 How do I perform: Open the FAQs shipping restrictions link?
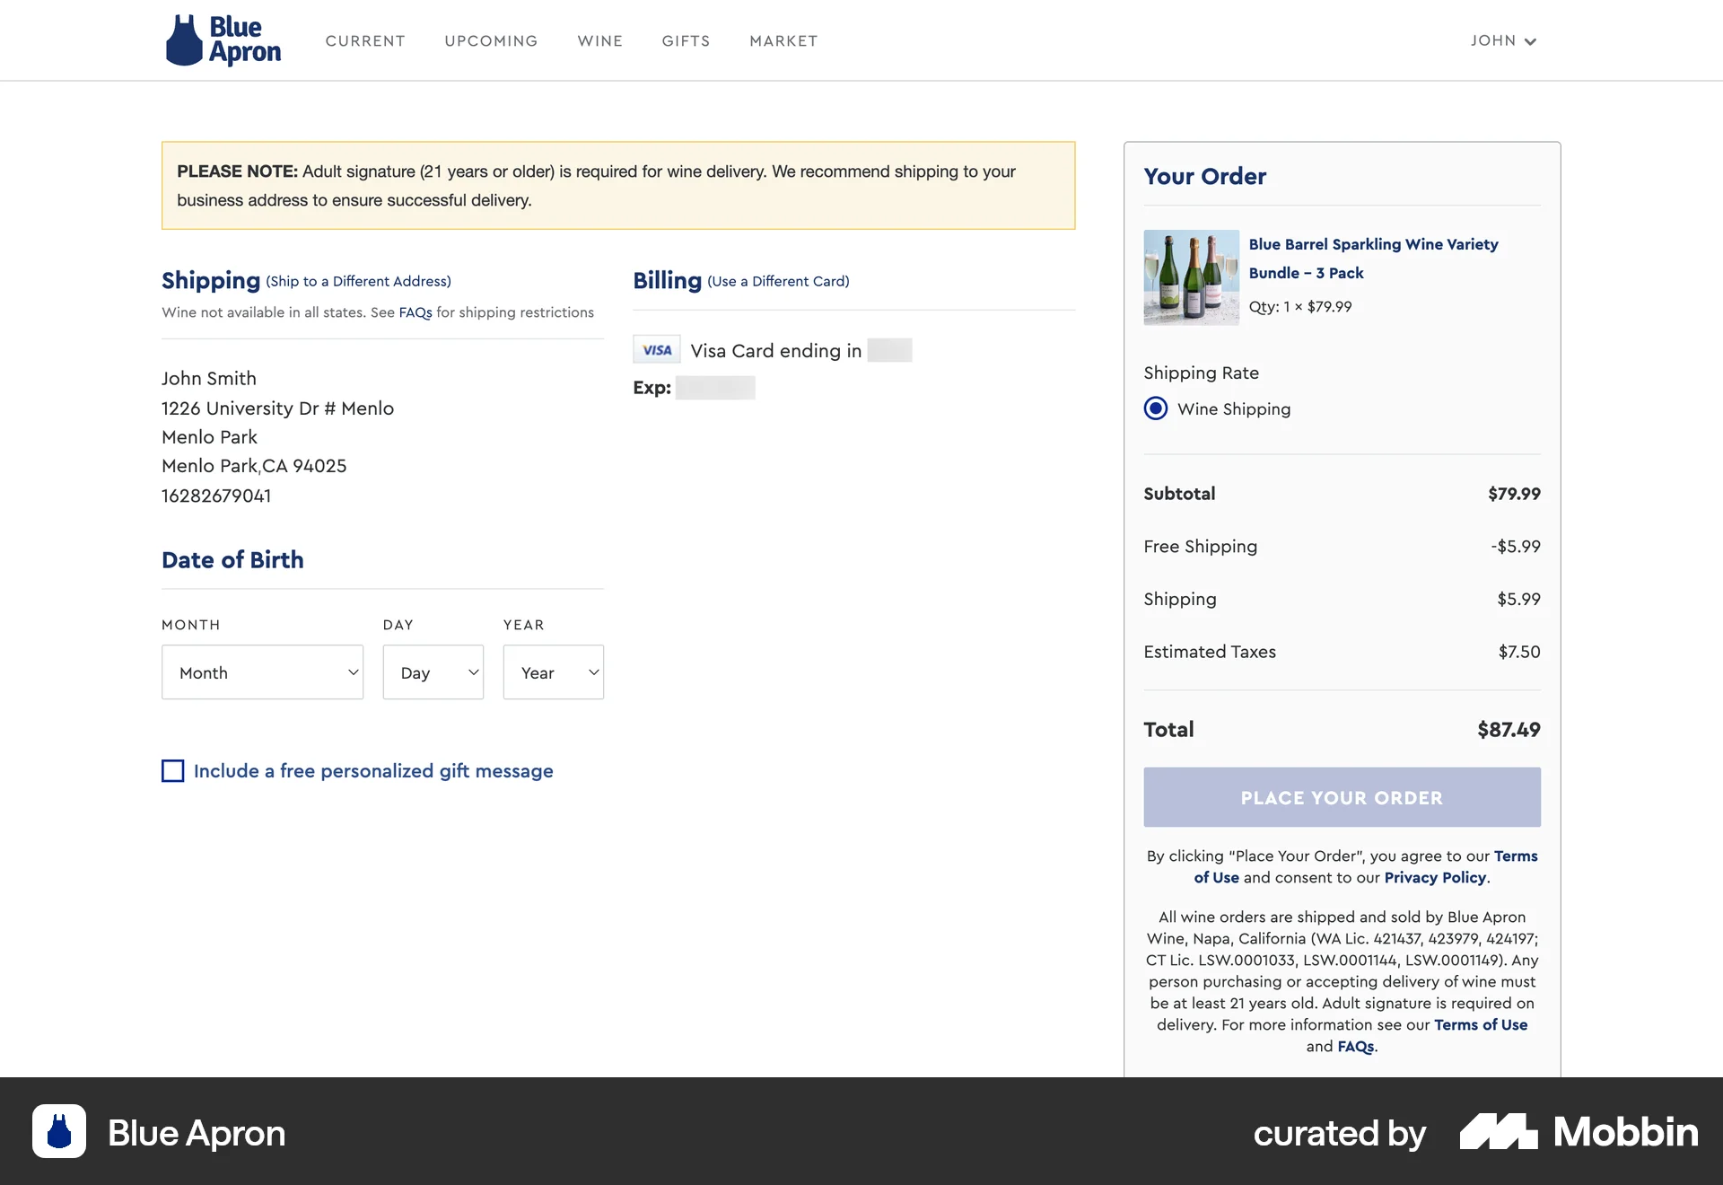[414, 312]
